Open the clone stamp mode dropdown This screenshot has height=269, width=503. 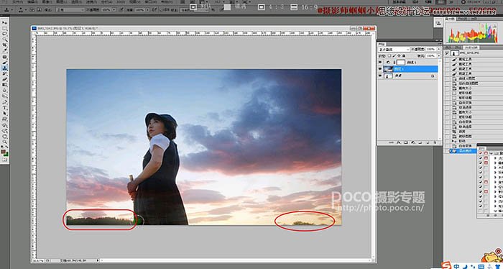[x=70, y=9]
